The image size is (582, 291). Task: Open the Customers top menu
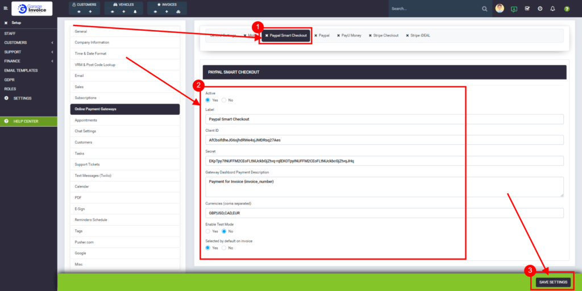[x=84, y=5]
